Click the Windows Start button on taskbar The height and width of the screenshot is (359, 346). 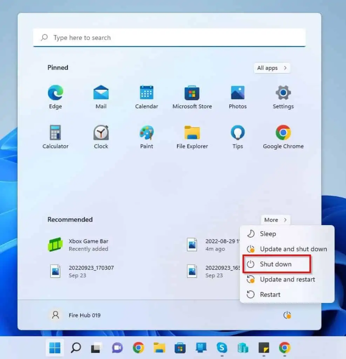(x=55, y=348)
